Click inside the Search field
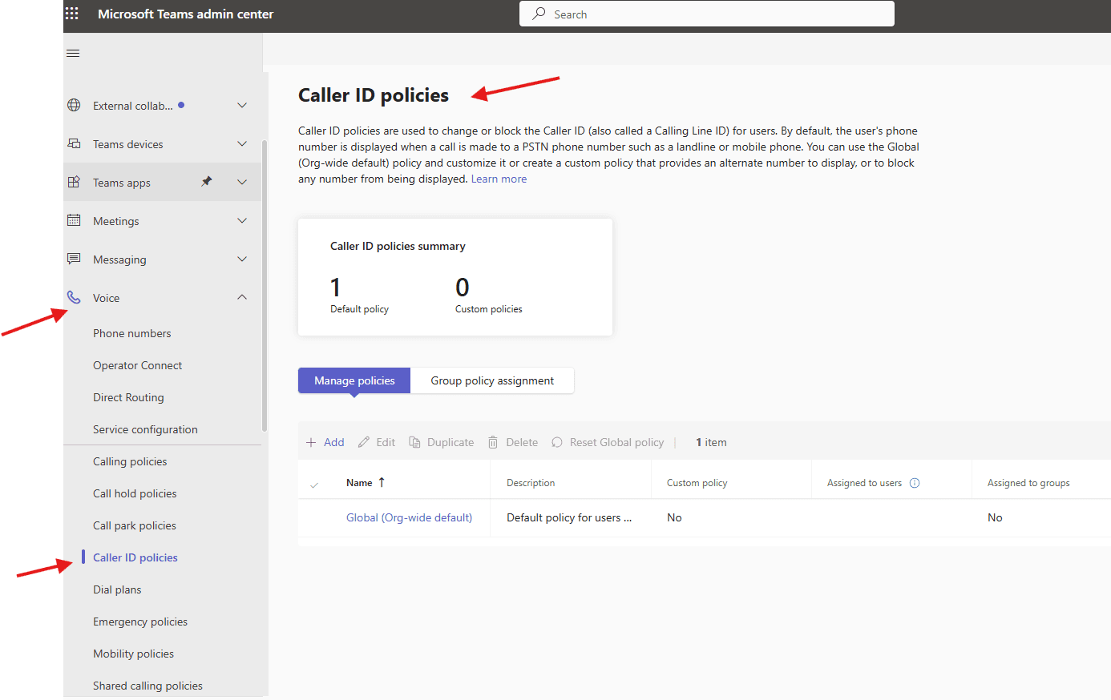 point(706,14)
